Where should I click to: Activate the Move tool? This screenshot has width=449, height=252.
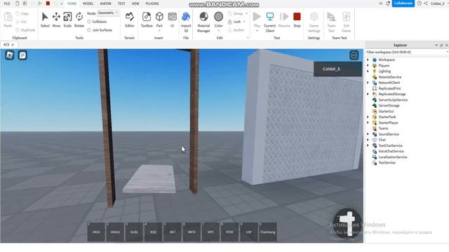coord(56,20)
